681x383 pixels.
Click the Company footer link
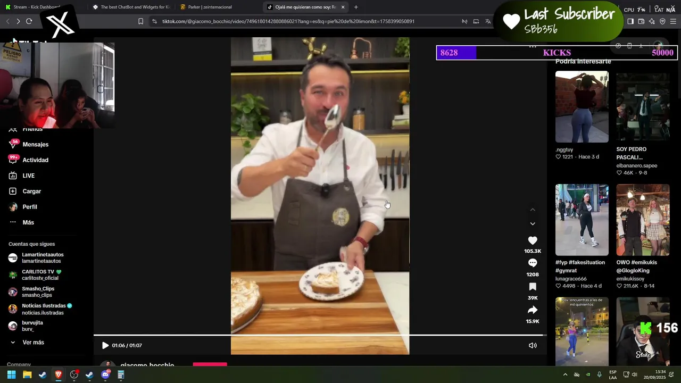(19, 364)
